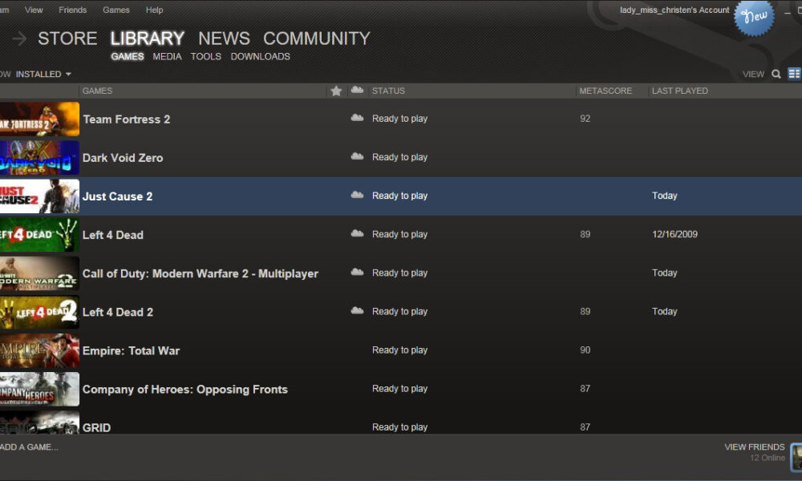Select Company of Heroes: Opposing Fronts title
Viewport: 802px width, 481px height.
(x=185, y=389)
